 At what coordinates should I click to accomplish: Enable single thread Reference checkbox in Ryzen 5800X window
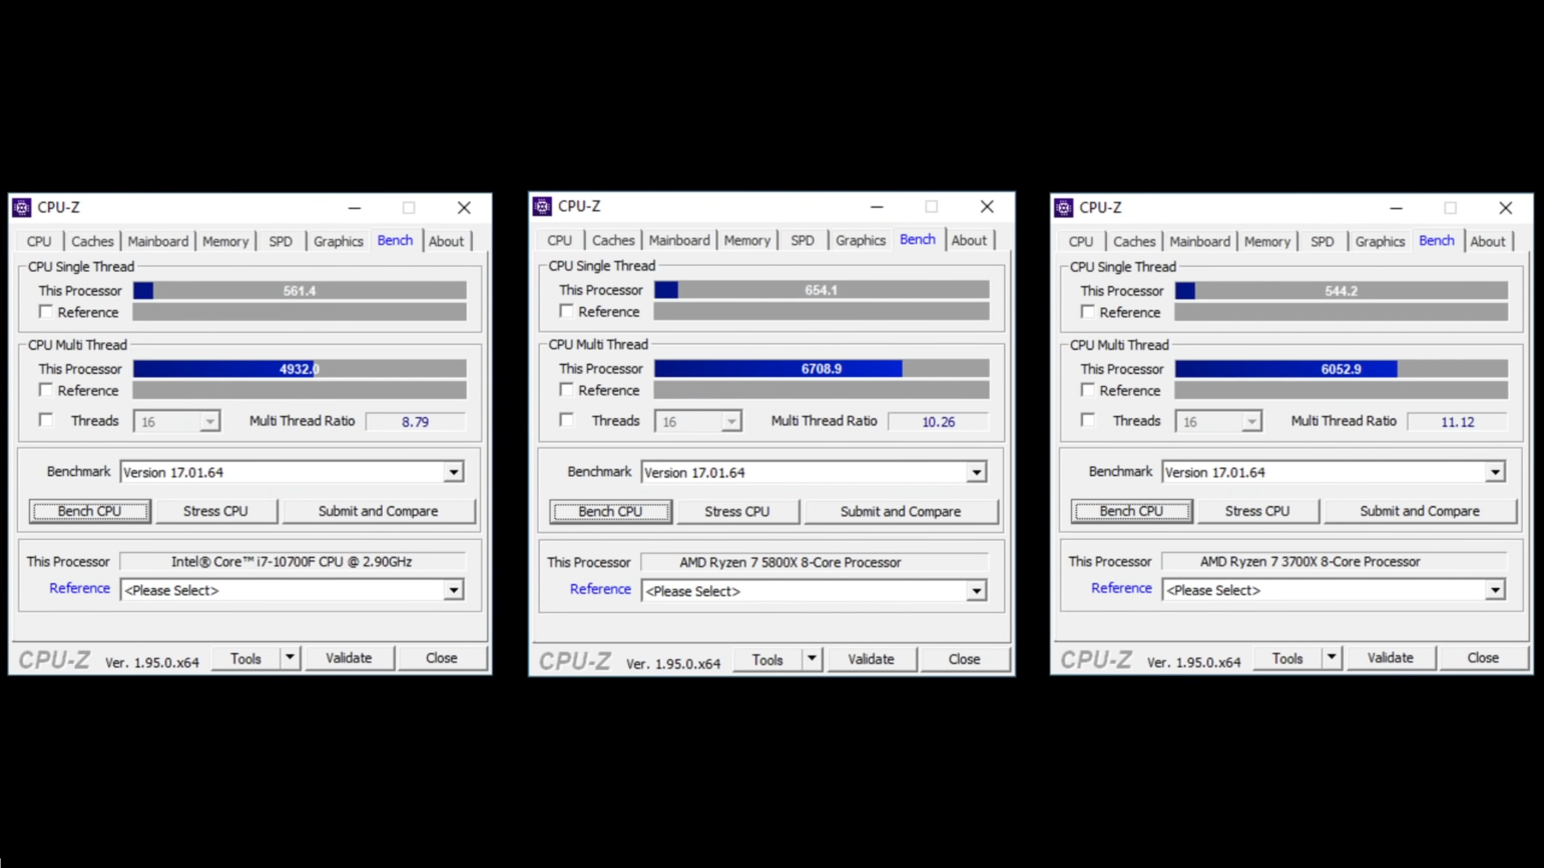pos(566,311)
